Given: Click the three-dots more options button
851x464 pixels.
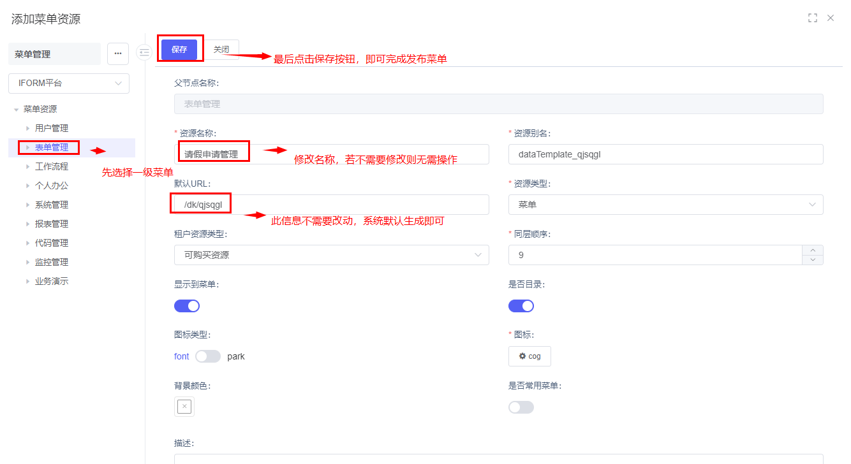Looking at the screenshot, I should click(x=118, y=54).
